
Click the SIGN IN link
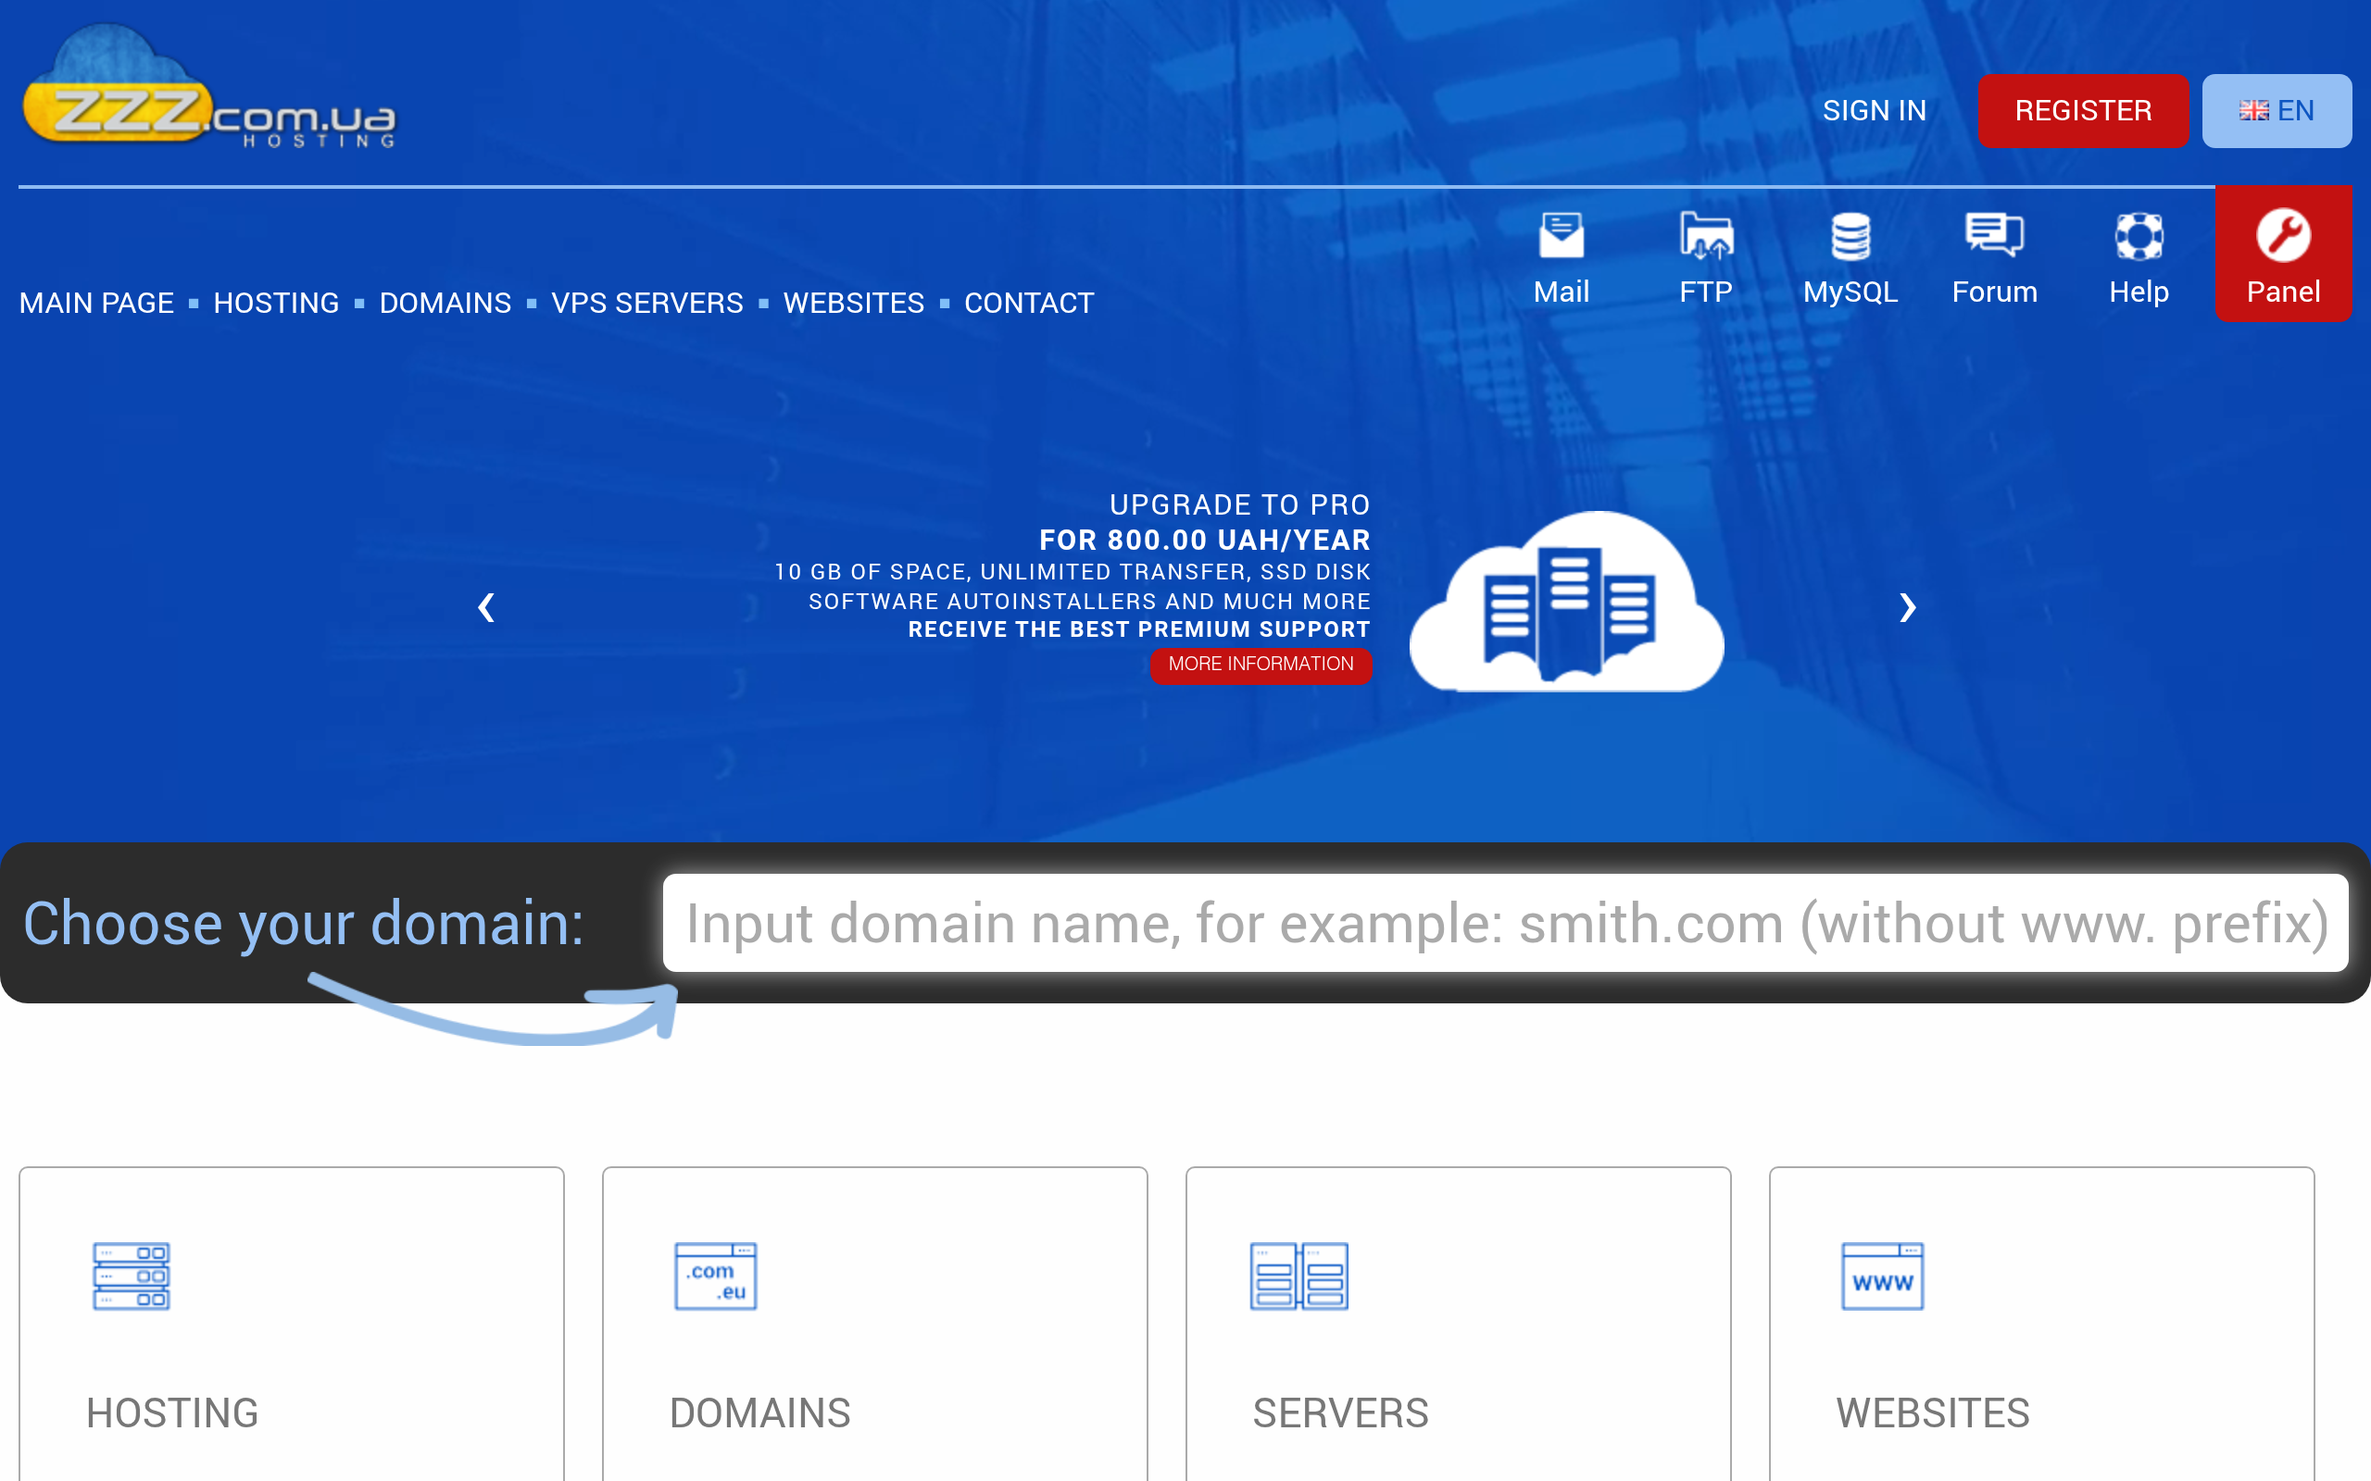click(1874, 111)
